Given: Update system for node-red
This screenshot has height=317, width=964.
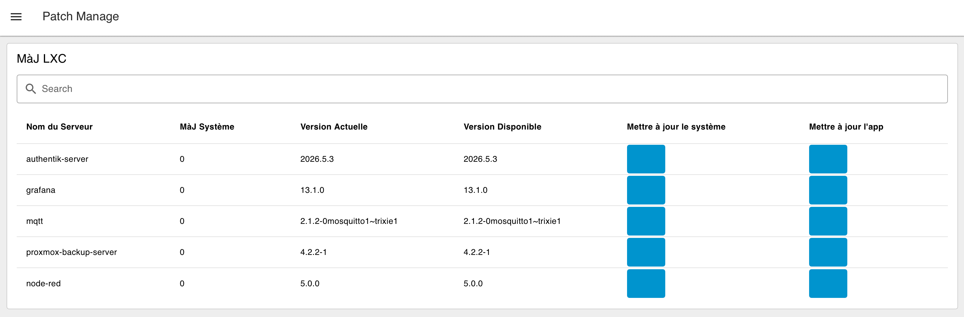Looking at the screenshot, I should point(646,283).
